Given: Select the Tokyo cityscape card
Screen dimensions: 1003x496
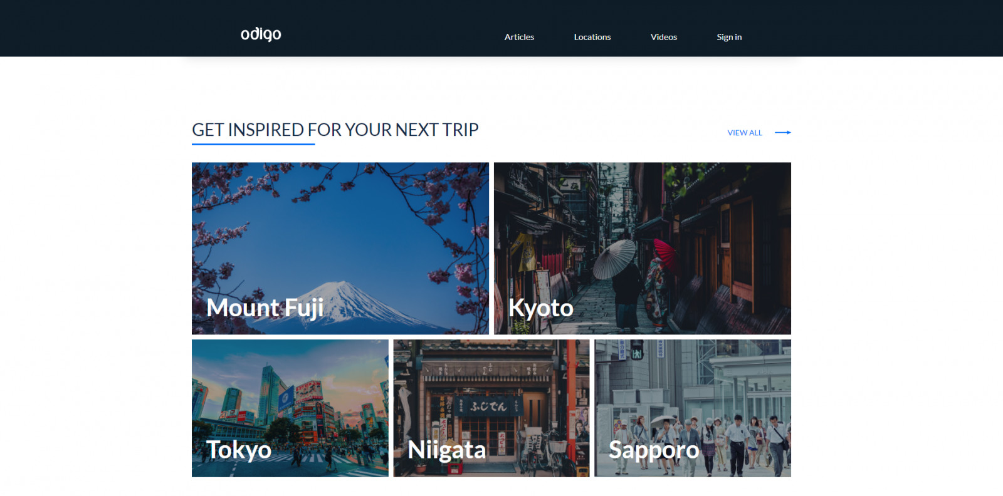Looking at the screenshot, I should pyautogui.click(x=290, y=408).
